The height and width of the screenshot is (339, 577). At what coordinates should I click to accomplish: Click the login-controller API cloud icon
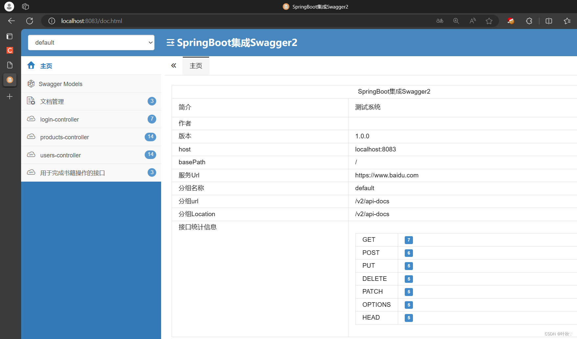(x=31, y=119)
